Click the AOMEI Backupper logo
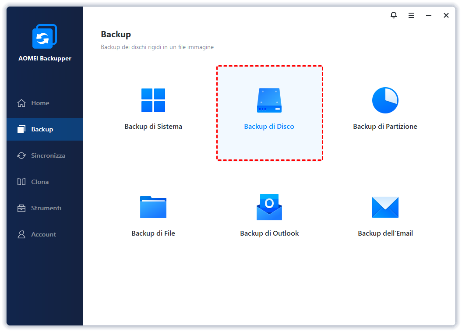 pyautogui.click(x=45, y=37)
